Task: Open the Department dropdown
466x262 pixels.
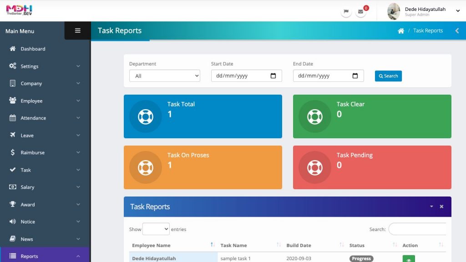Action: pos(164,76)
